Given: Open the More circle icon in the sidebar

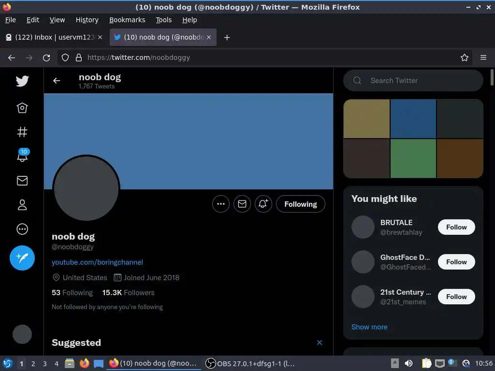Looking at the screenshot, I should tap(22, 229).
